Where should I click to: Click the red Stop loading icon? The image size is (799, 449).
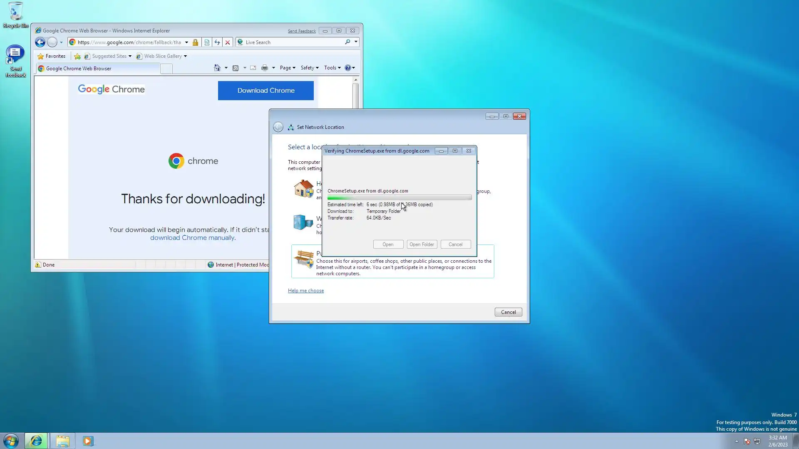coord(228,42)
